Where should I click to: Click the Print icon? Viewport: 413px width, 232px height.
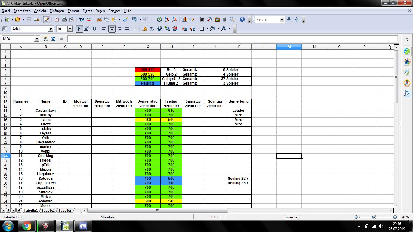(64, 19)
